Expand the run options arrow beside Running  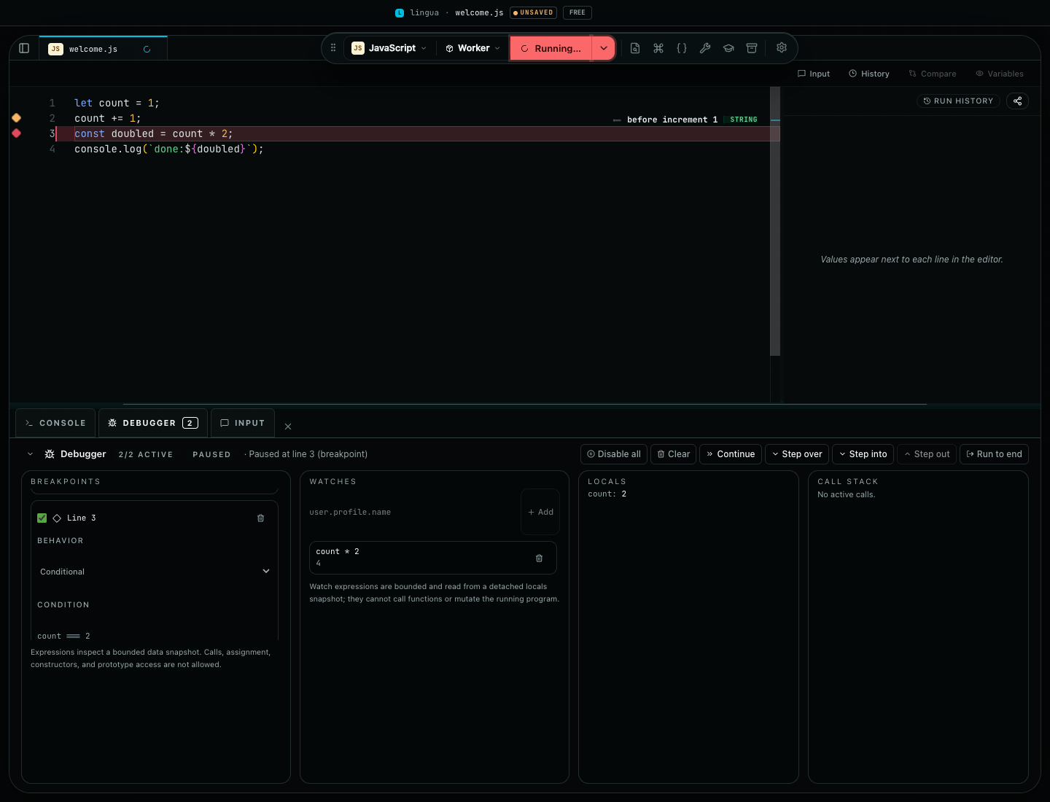coord(604,48)
